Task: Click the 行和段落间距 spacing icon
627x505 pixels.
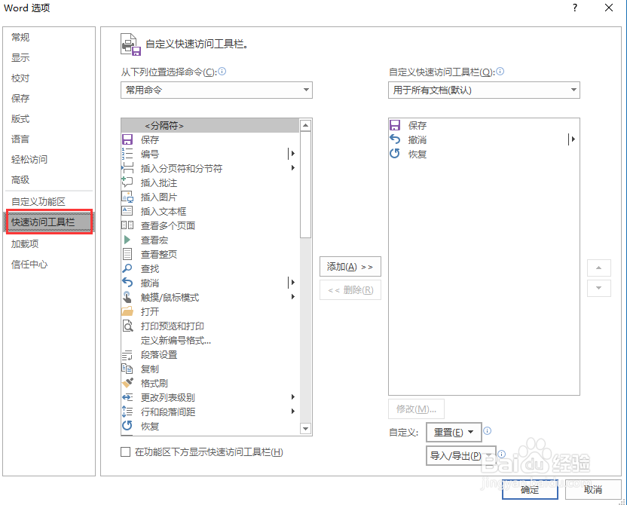Action: point(127,412)
